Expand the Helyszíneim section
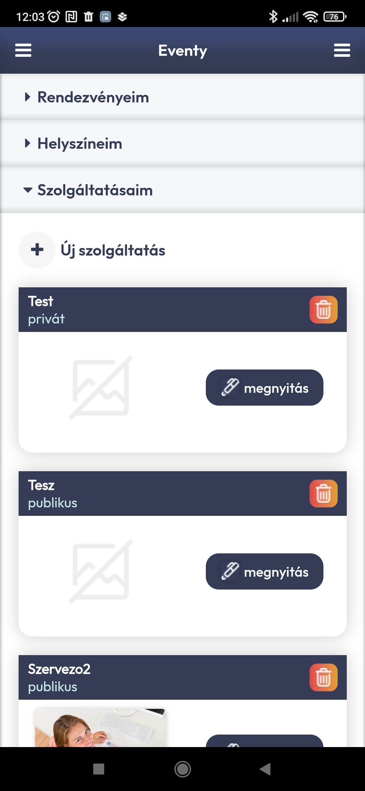 tap(80, 144)
